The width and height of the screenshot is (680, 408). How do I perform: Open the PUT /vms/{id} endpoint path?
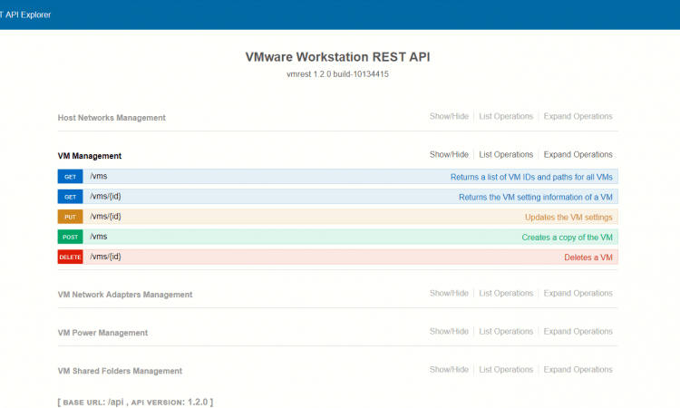pyautogui.click(x=105, y=217)
